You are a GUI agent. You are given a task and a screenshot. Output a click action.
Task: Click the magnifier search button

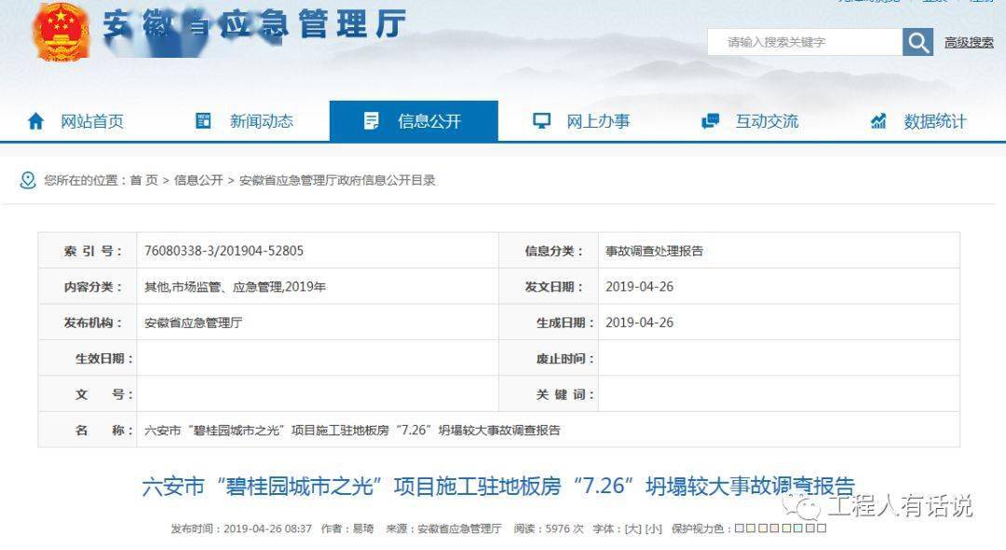pyautogui.click(x=918, y=42)
